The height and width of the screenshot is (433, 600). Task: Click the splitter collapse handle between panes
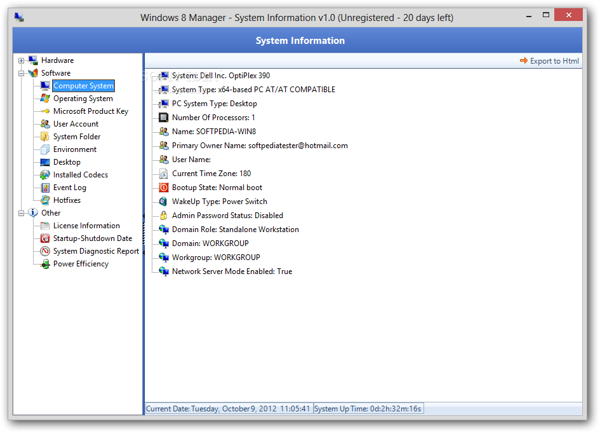144,233
